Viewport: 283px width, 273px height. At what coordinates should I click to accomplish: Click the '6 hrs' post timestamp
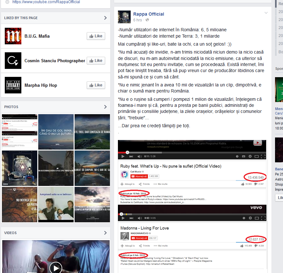(138, 20)
